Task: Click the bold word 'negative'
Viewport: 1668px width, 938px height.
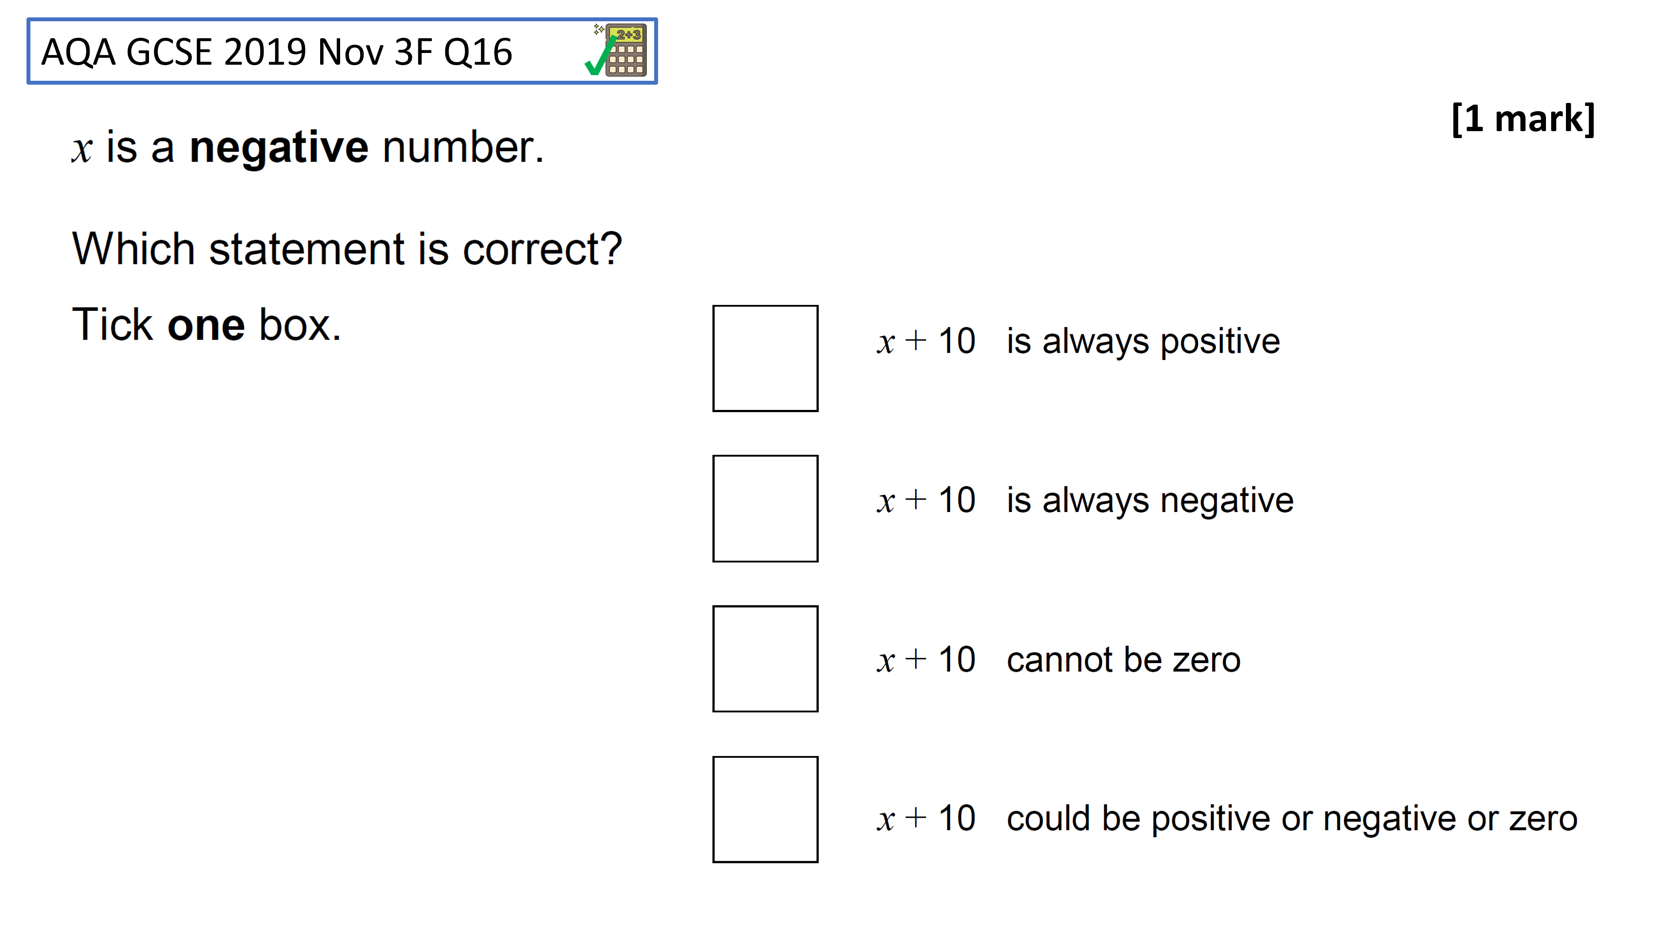Action: point(278,148)
